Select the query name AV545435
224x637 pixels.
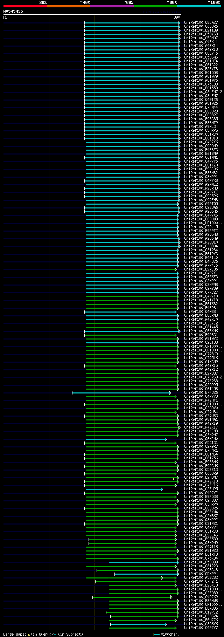point(13,11)
